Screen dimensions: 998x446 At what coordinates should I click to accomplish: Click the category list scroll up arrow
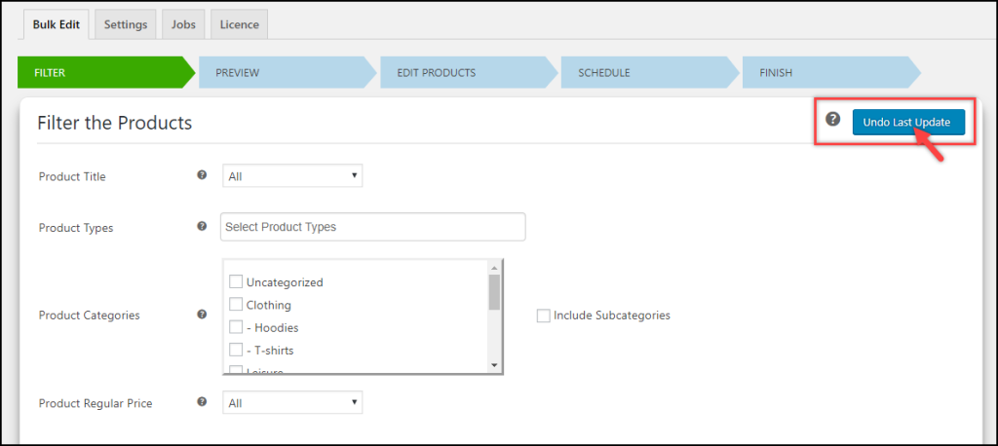(x=494, y=267)
